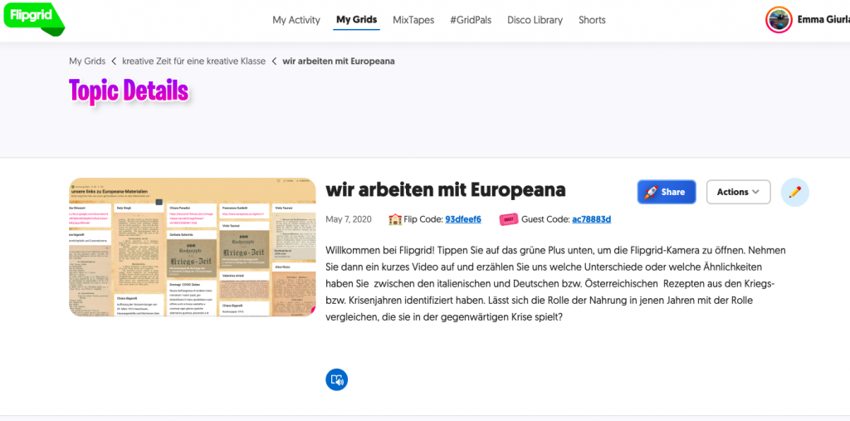
Task: Click the user profile avatar
Action: click(x=779, y=20)
